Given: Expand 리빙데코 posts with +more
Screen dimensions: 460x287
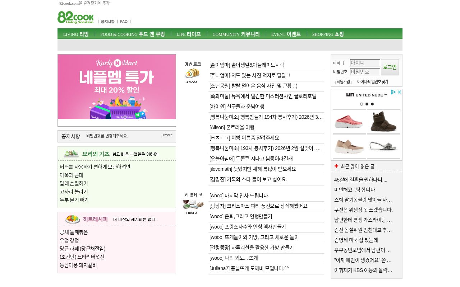Looking at the screenshot, I should [x=192, y=213].
